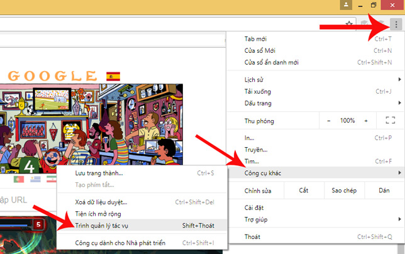This screenshot has width=405, height=254.
Task: Open Công cụ dành cho Nhà phát triển
Action: (x=141, y=243)
